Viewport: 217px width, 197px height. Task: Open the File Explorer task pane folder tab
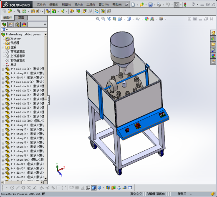(x=213, y=44)
